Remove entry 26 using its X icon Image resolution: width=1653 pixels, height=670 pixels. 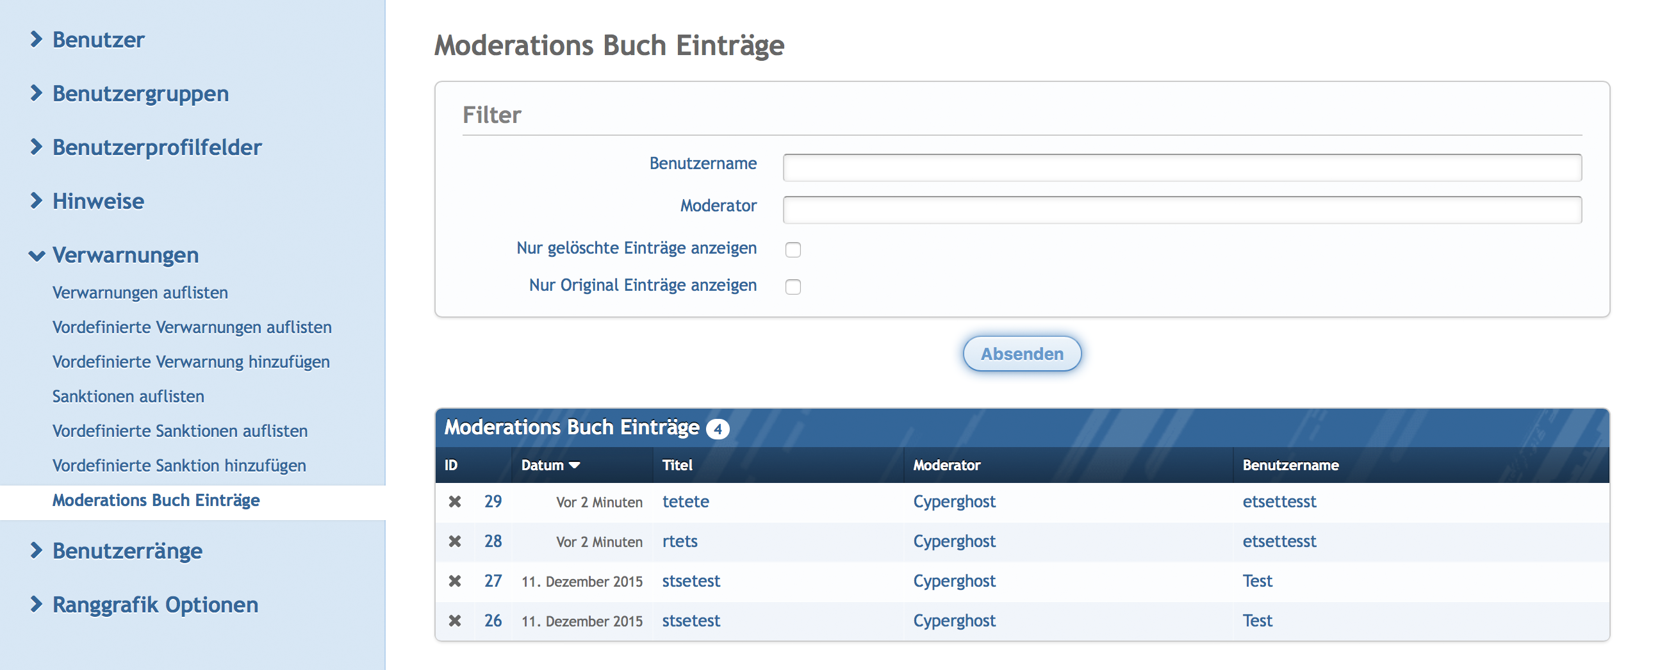(x=454, y=621)
